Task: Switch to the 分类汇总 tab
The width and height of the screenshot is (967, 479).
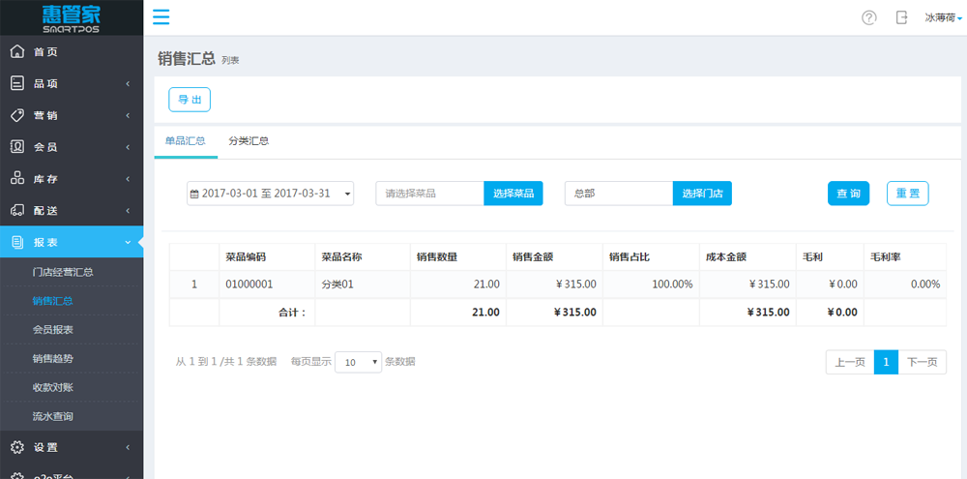Action: pyautogui.click(x=249, y=141)
